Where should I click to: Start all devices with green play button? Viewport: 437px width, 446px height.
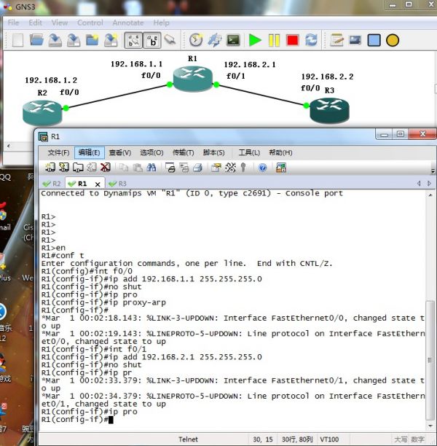click(x=255, y=40)
